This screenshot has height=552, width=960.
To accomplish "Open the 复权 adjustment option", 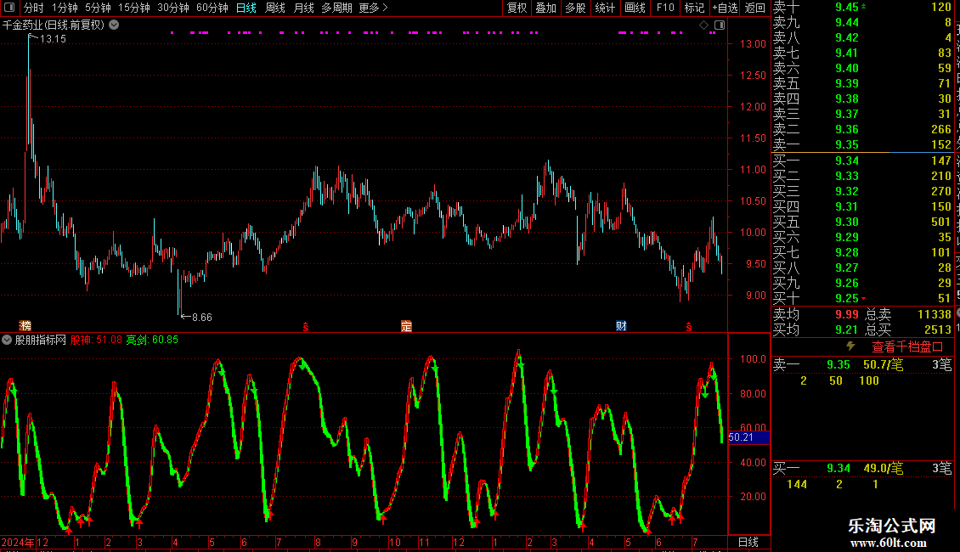I will (517, 8).
